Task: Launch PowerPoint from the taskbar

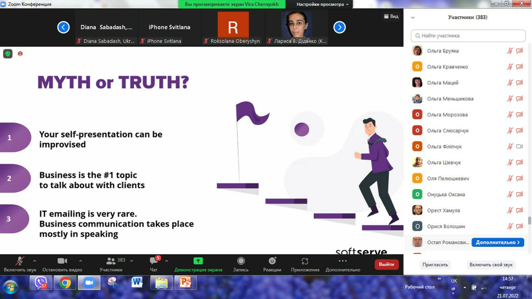Action: [186, 283]
